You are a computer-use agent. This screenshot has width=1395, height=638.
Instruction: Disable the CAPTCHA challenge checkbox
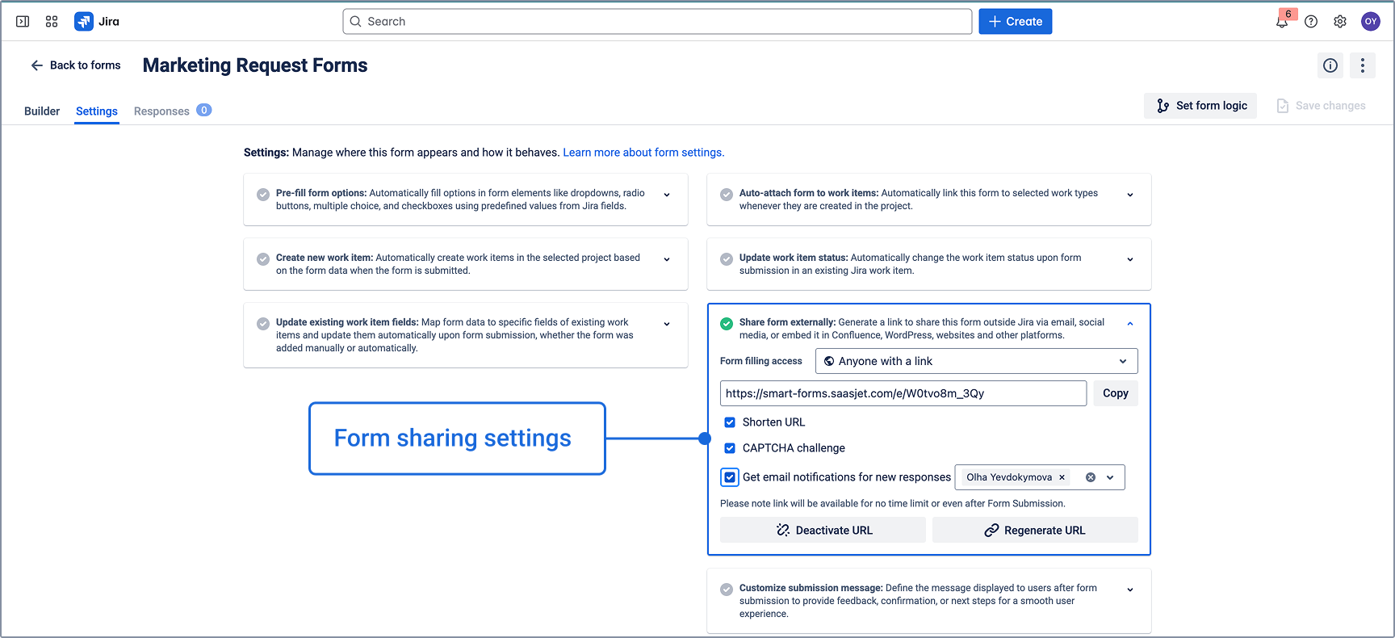[x=730, y=448]
